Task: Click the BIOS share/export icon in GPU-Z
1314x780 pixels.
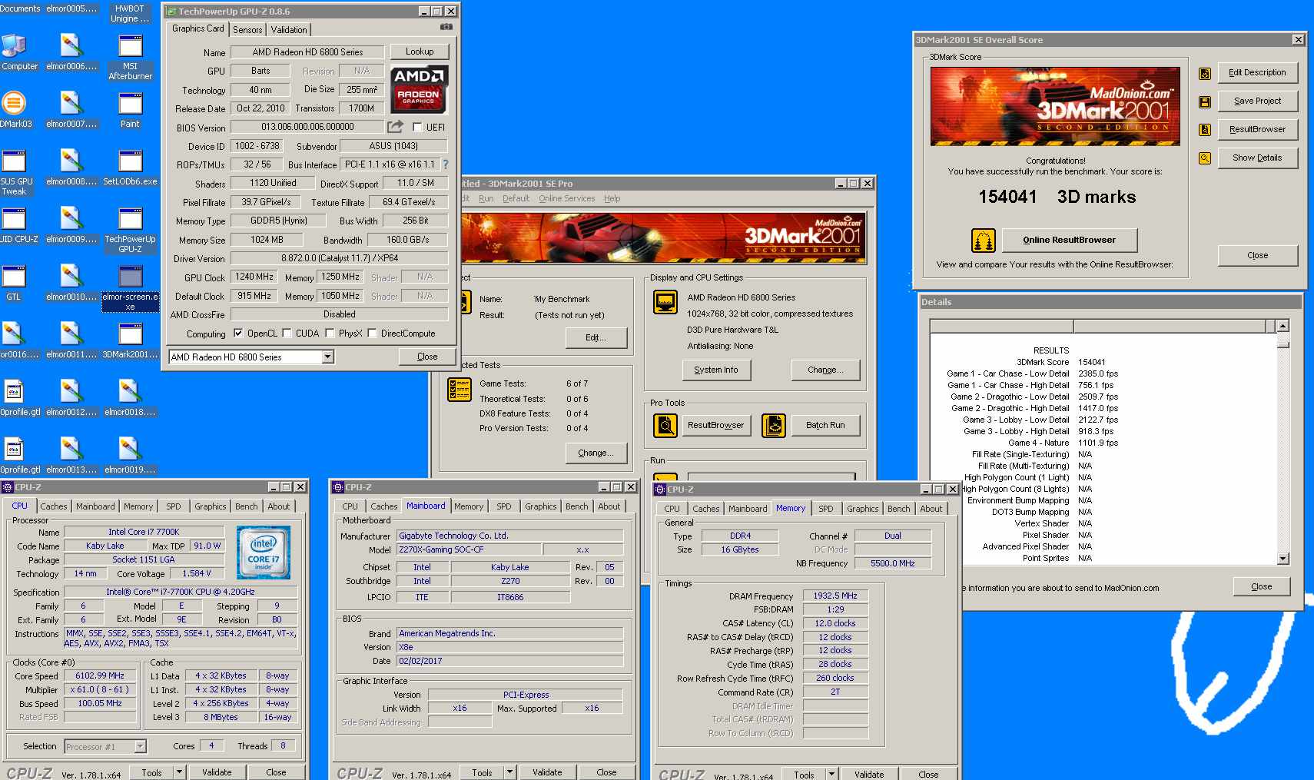Action: (395, 127)
